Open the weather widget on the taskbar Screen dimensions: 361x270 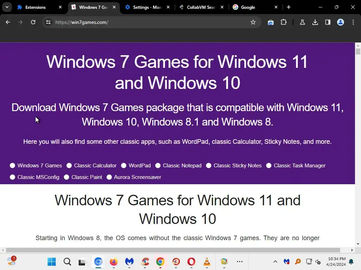click(11, 261)
